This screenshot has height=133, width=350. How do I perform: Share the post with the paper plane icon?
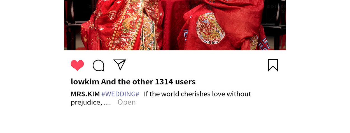120,65
